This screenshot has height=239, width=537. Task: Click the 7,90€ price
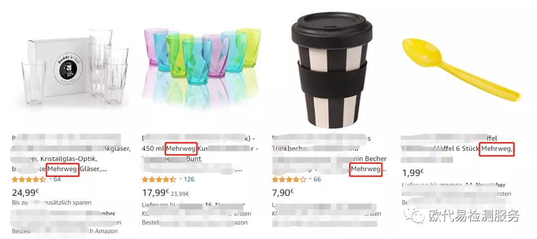(283, 192)
